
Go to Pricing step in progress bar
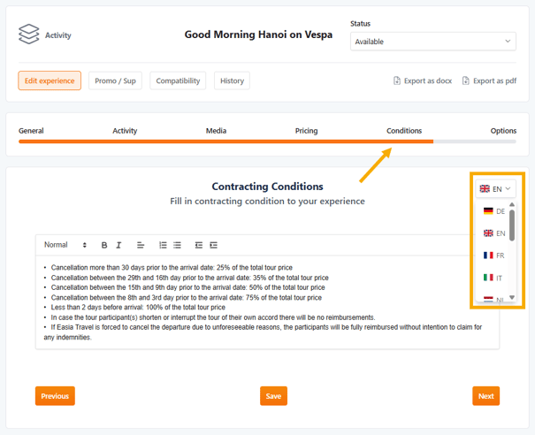306,131
